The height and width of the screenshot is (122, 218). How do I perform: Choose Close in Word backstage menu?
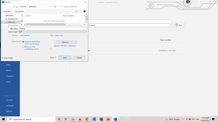(x=8, y=82)
